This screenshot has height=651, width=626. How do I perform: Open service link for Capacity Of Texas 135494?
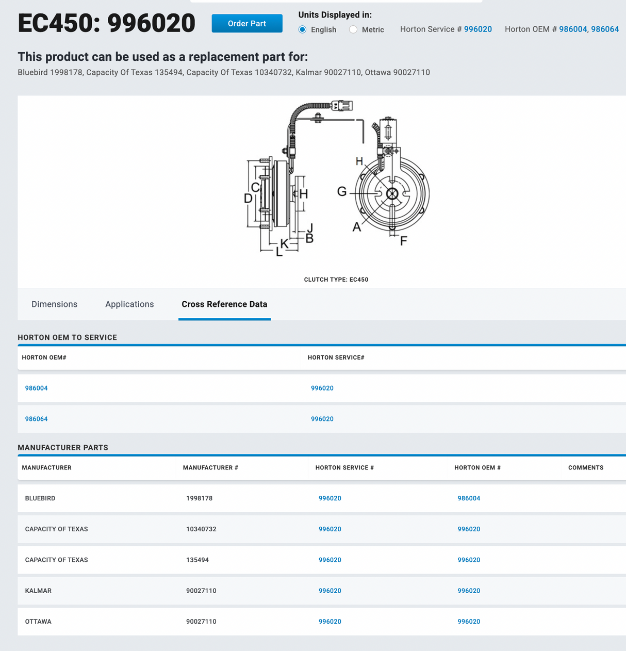[330, 560]
